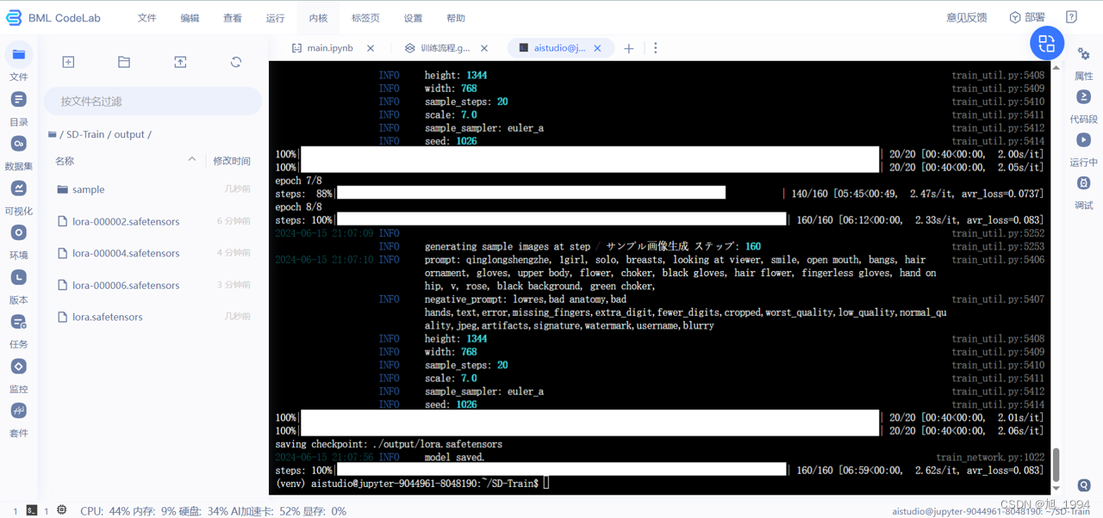
Task: Open the 环境 (environment) panel
Action: 18,232
